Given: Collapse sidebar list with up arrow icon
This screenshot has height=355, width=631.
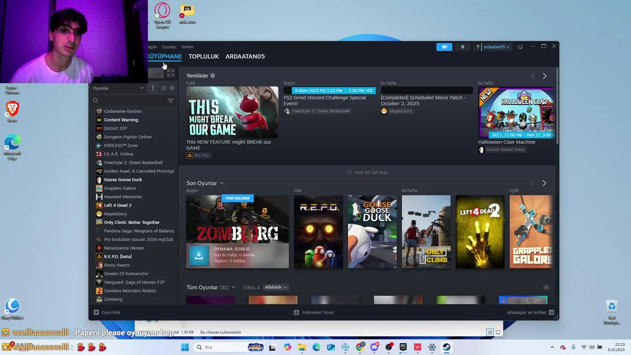Looking at the screenshot, I should click(153, 88).
